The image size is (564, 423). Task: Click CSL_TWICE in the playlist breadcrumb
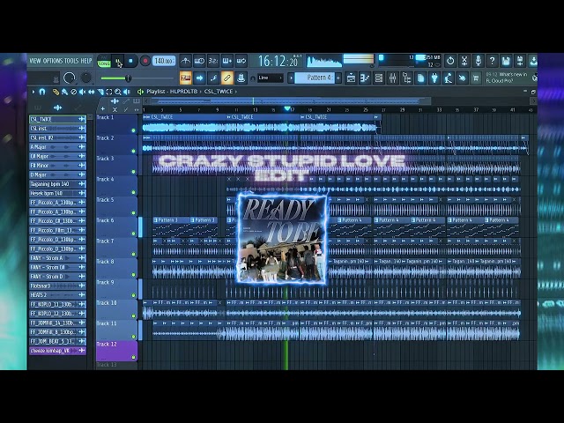219,92
